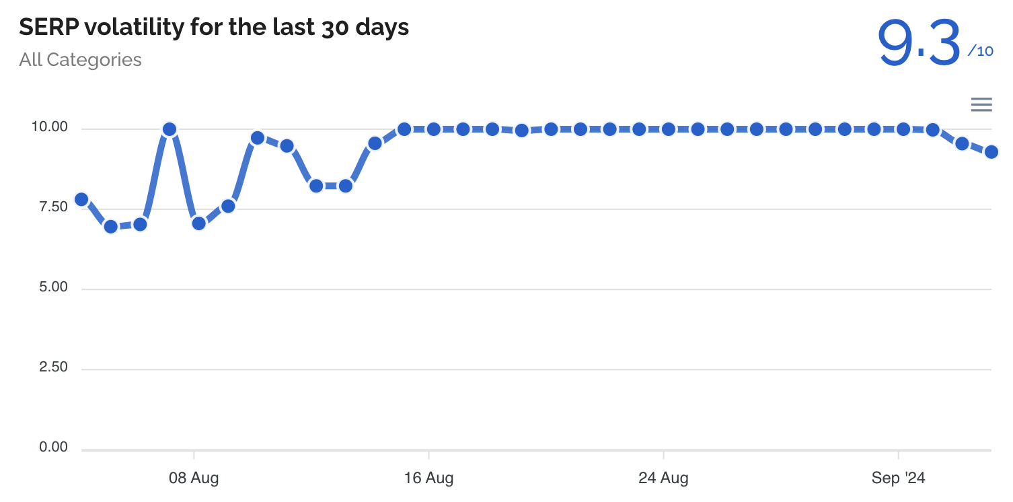Select the dip data point near 08 Aug

(x=198, y=223)
